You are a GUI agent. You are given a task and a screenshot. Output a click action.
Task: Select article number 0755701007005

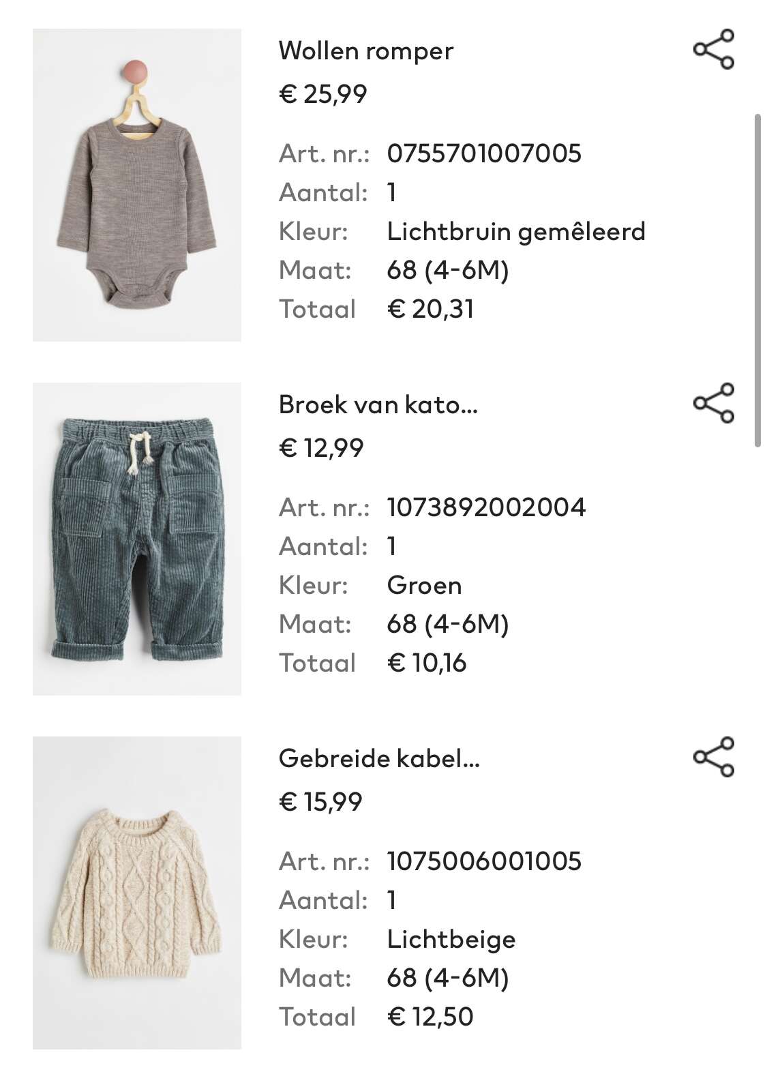pos(484,153)
